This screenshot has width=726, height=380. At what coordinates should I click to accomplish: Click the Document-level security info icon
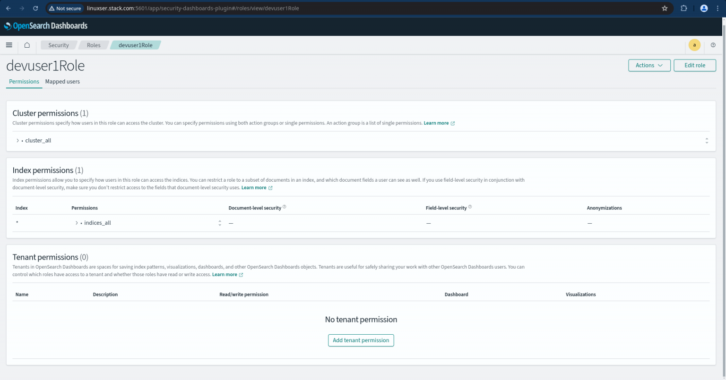click(x=284, y=206)
